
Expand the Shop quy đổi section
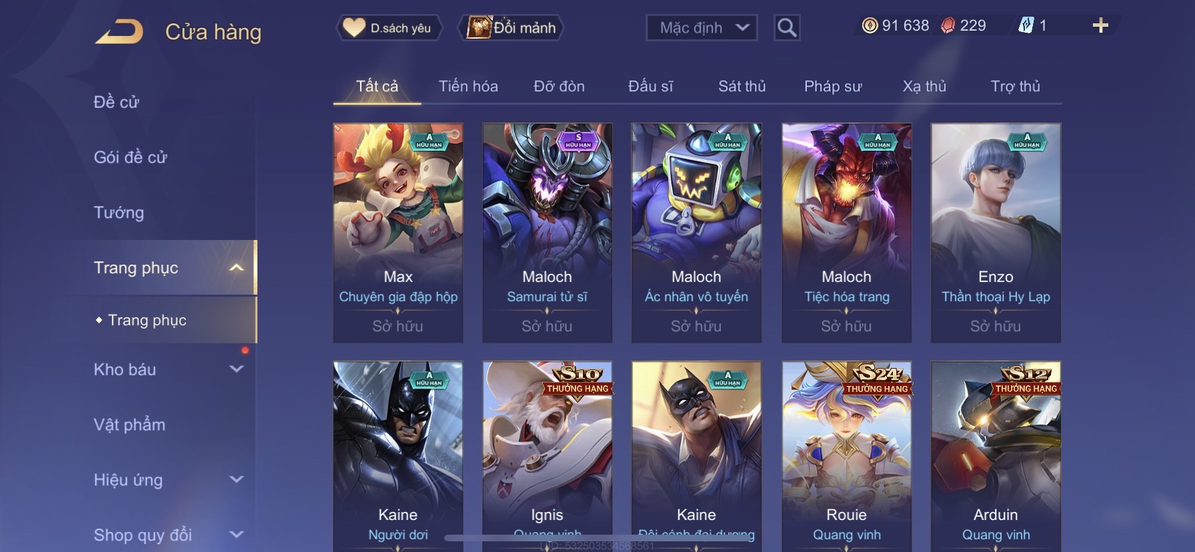[236, 535]
